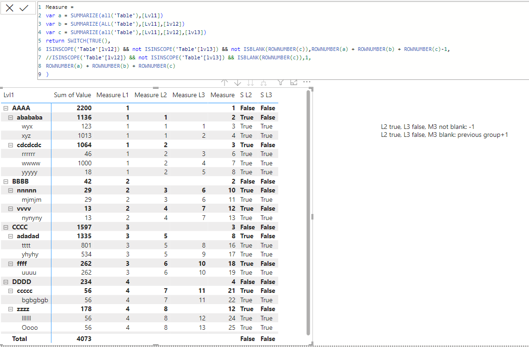Click the matrix vertical scrollbar
529x348 pixels.
point(308,212)
